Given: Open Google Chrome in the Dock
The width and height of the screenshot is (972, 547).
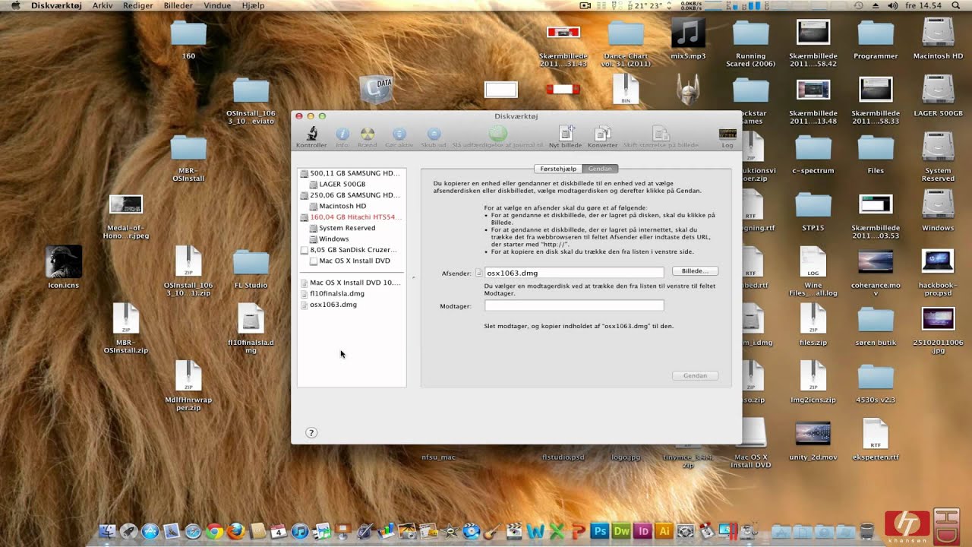Looking at the screenshot, I should tap(214, 531).
